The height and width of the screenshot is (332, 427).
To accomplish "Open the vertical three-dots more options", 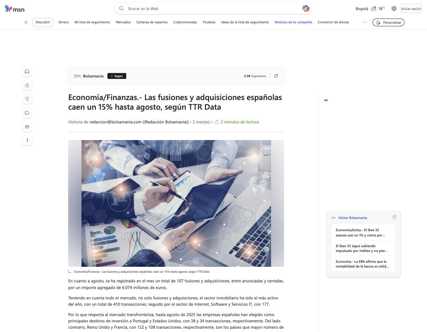I will pos(27,140).
